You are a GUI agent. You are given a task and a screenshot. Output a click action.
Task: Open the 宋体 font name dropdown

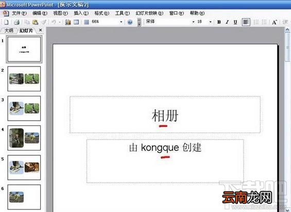(193, 22)
